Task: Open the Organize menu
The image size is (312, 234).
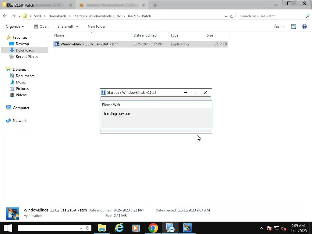Action: (15, 27)
